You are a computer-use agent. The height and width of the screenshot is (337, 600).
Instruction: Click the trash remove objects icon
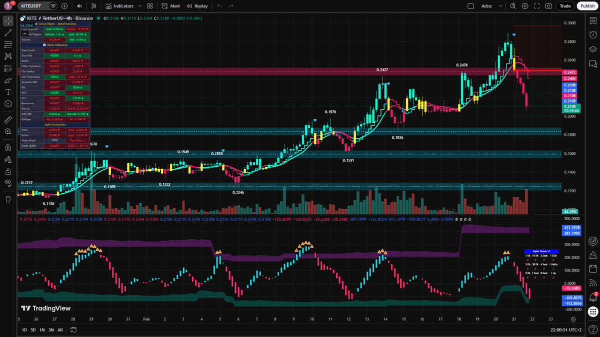pyautogui.click(x=8, y=199)
